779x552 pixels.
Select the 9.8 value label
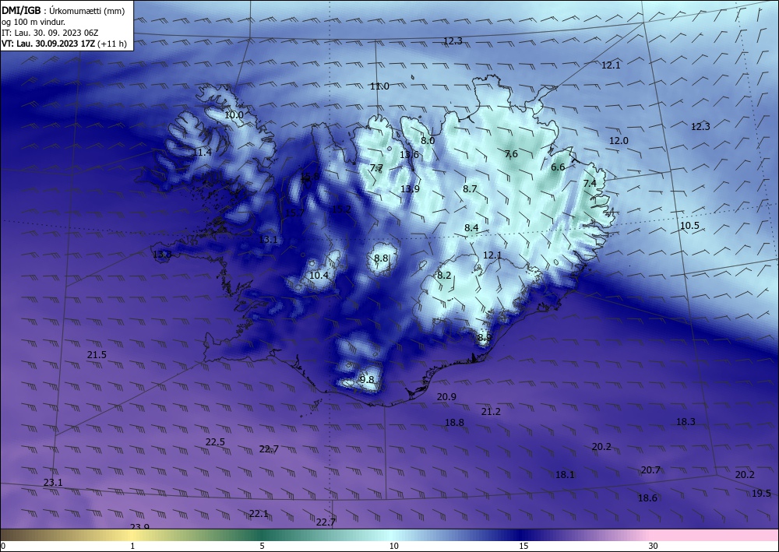(367, 380)
